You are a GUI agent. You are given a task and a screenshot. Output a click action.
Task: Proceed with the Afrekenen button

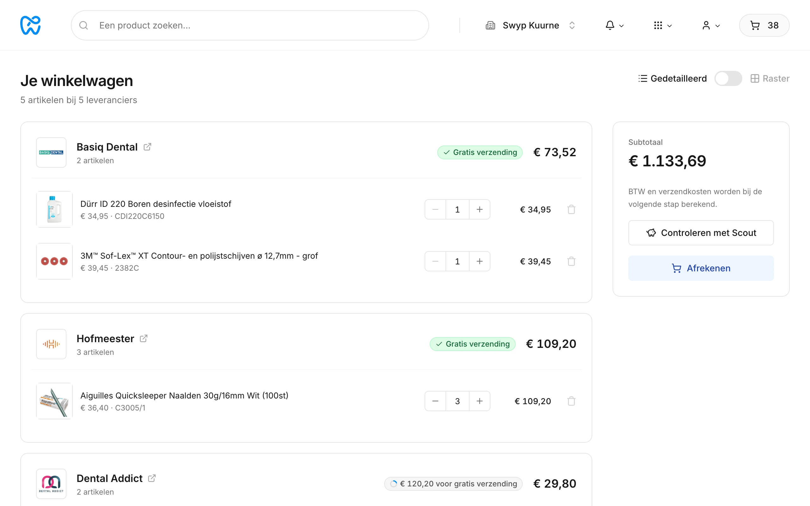[701, 268]
